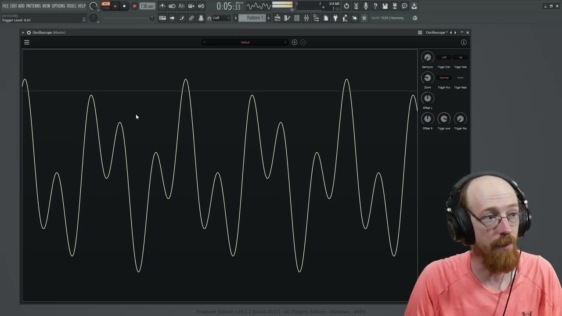Image resolution: width=562 pixels, height=316 pixels.
Task: Click the touch controller icon
Action: 355,18
